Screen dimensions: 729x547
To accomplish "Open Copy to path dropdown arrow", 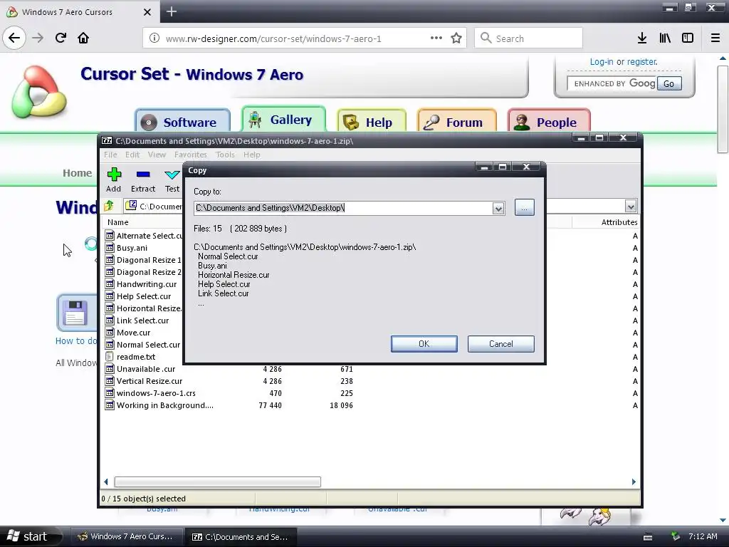I will click(x=498, y=209).
